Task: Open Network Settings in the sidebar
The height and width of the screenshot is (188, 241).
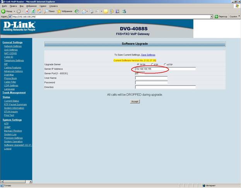Action: click(x=13, y=46)
